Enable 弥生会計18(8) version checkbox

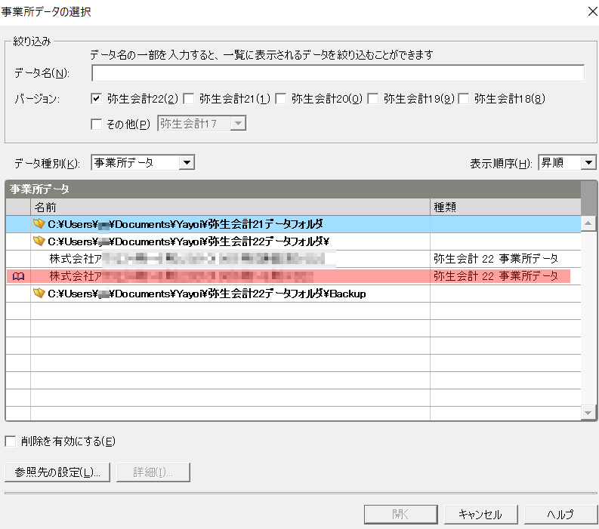click(x=464, y=99)
